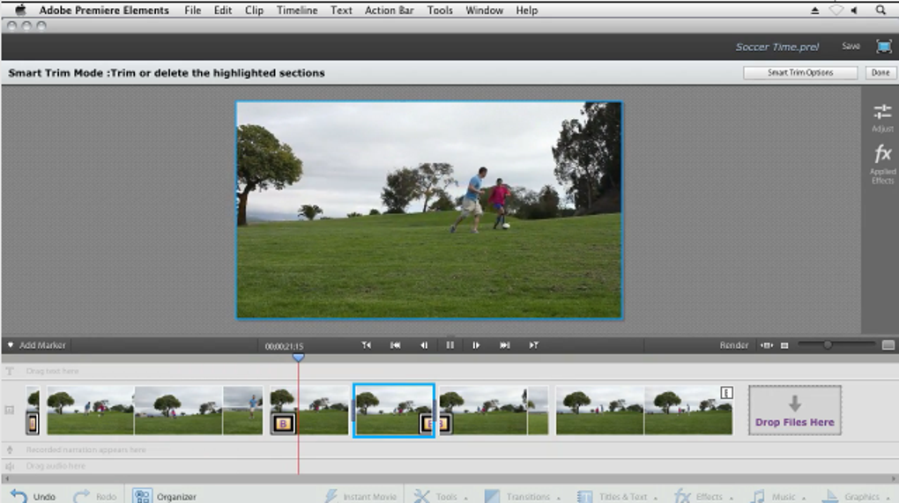Open the Action Bar menu
Image resolution: width=899 pixels, height=503 pixels.
click(x=390, y=11)
